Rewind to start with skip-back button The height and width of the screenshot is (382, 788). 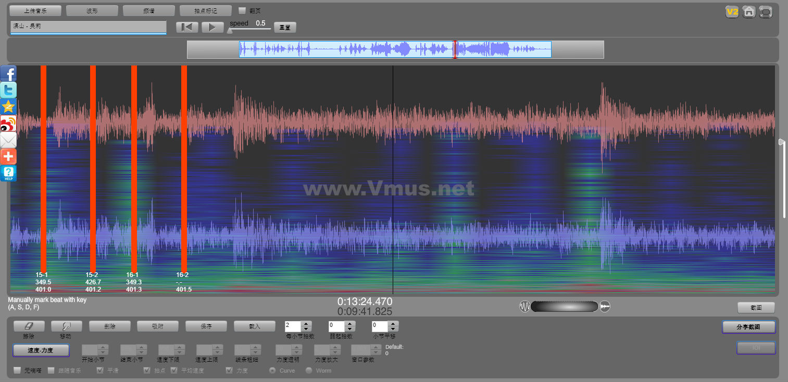(187, 27)
